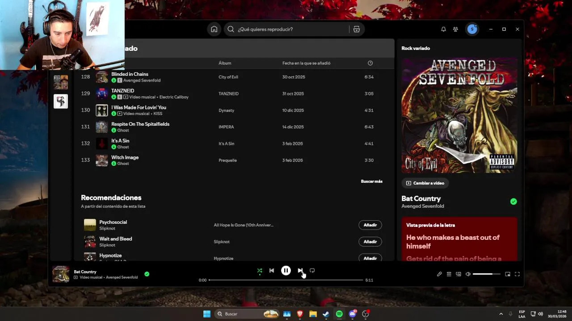Open the miniplayer icon

click(x=508, y=274)
